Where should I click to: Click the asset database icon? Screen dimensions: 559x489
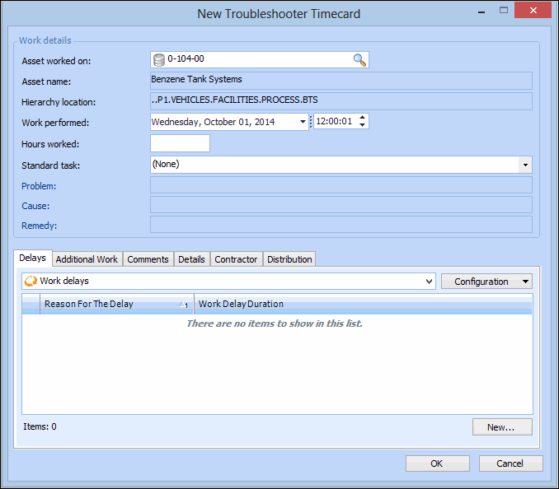point(159,59)
